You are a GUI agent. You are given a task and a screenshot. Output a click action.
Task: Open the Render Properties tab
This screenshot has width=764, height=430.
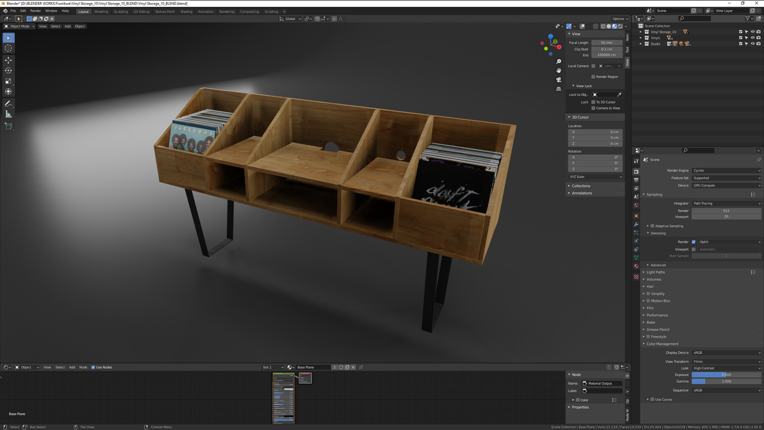point(636,171)
